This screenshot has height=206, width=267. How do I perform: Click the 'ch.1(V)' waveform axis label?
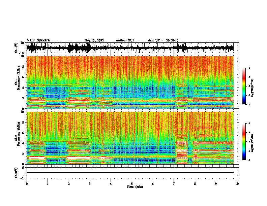point(17,48)
